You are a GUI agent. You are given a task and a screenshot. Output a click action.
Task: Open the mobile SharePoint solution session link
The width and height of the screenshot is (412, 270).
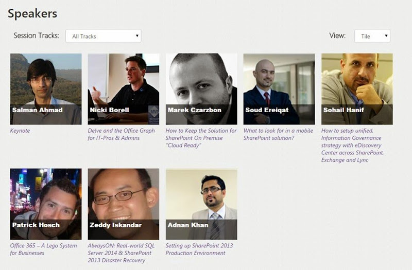click(278, 134)
